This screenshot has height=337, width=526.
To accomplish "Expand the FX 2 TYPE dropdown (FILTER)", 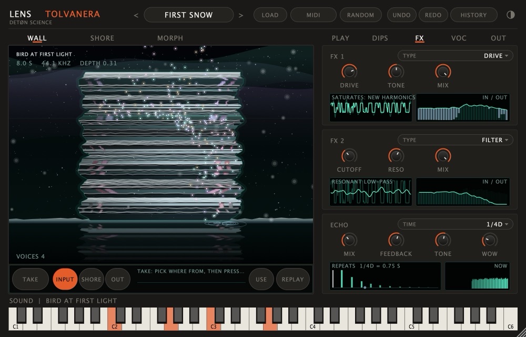I will tap(455, 140).
